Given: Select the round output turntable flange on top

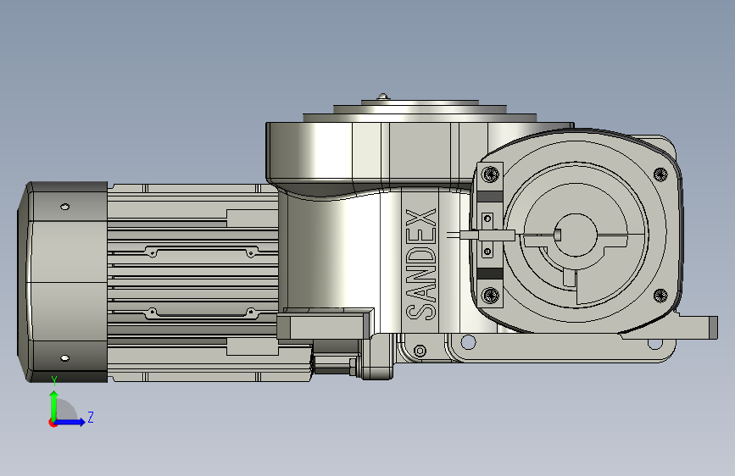Looking at the screenshot, I should click(x=420, y=111).
